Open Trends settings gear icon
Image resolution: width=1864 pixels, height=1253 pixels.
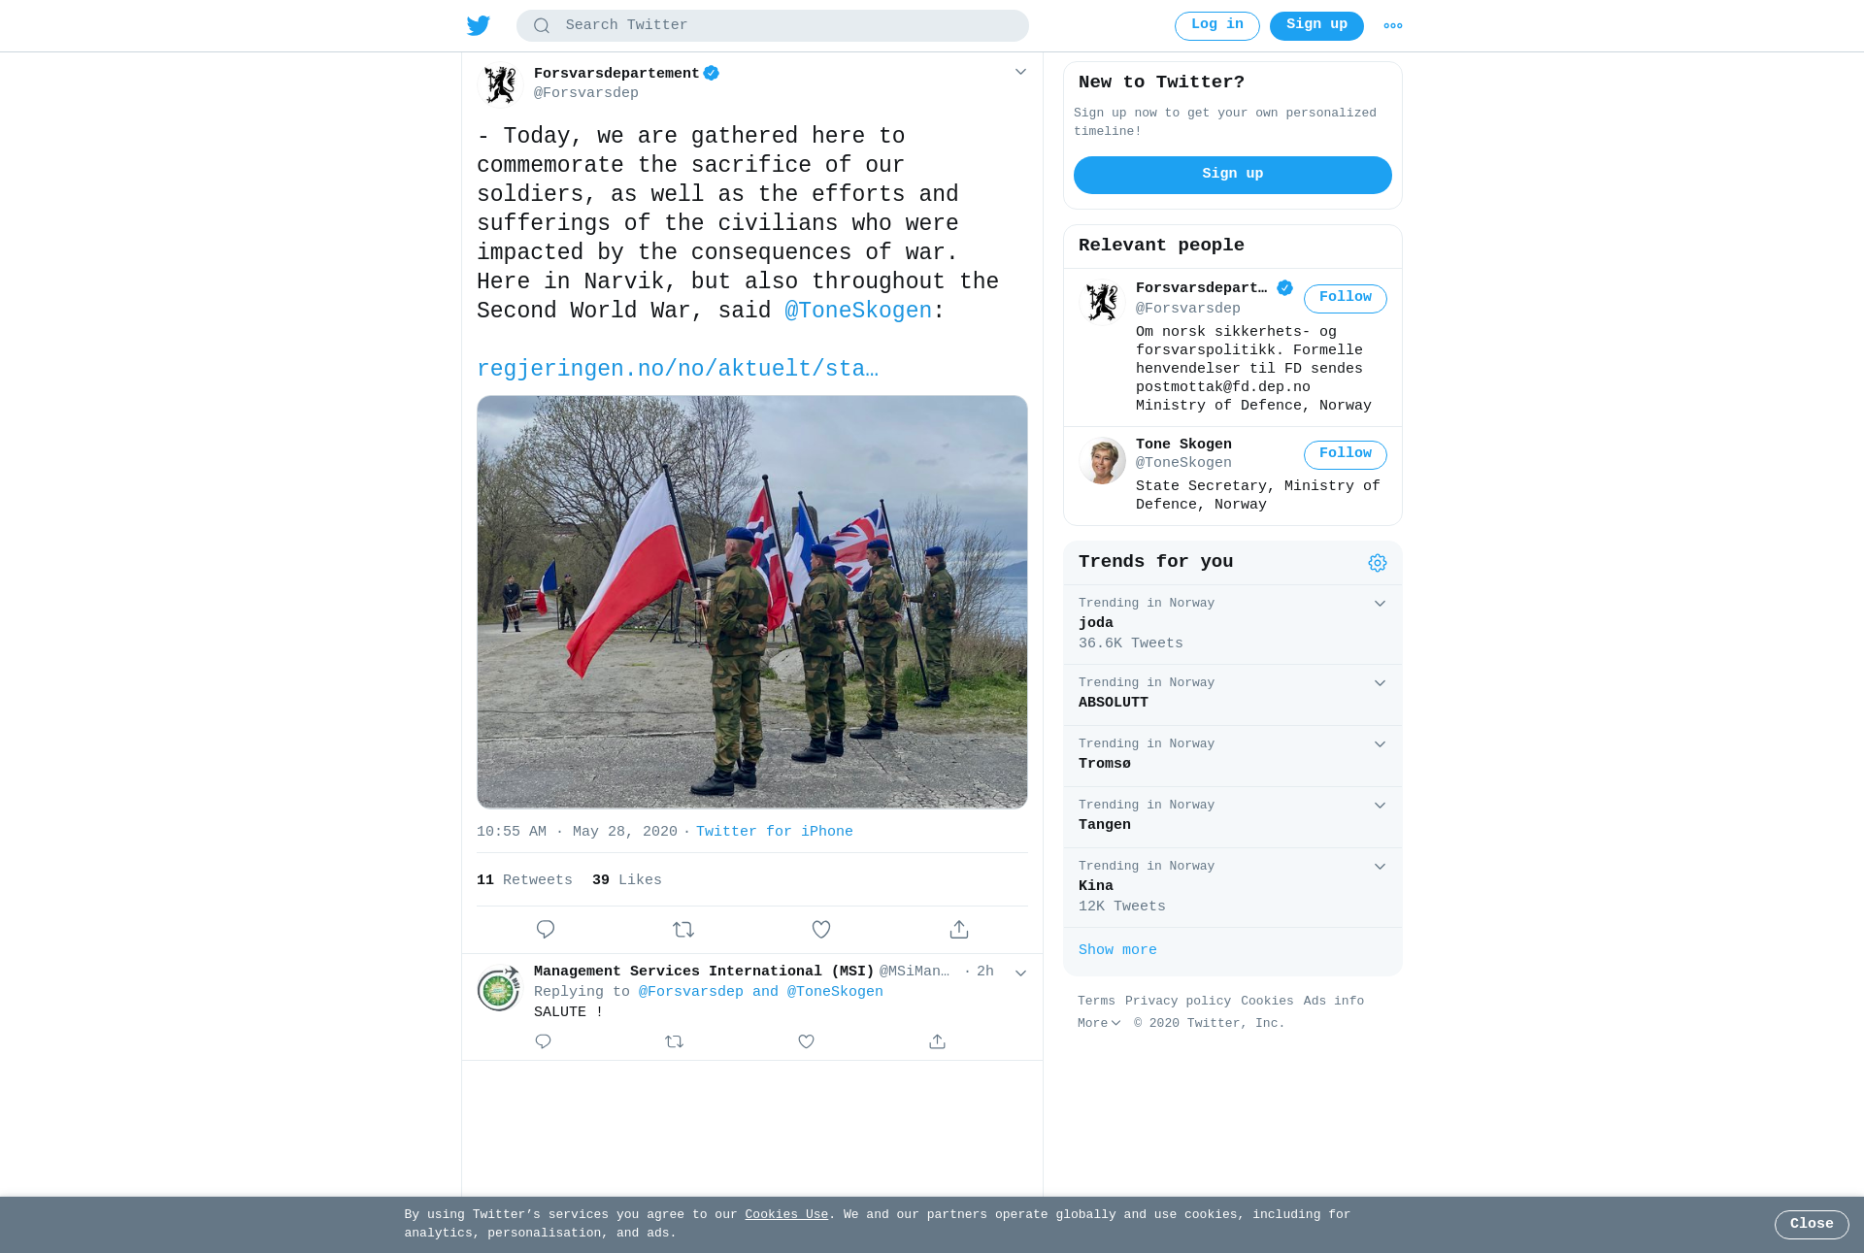[1378, 563]
